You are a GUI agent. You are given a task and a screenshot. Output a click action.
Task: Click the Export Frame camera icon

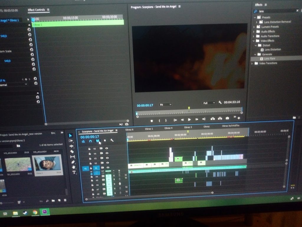click(227, 119)
